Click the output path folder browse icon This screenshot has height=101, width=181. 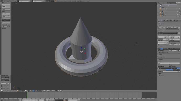point(180,63)
